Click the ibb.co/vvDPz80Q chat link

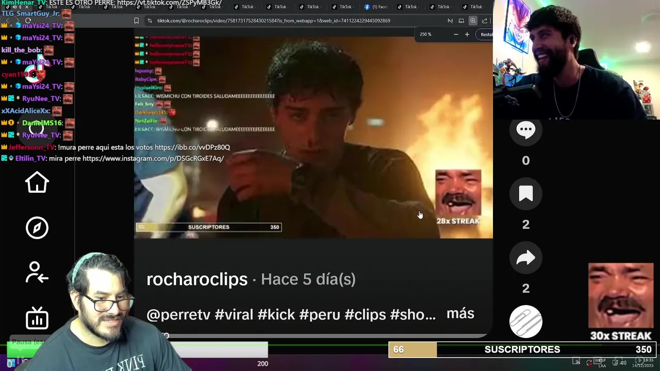[x=192, y=147]
